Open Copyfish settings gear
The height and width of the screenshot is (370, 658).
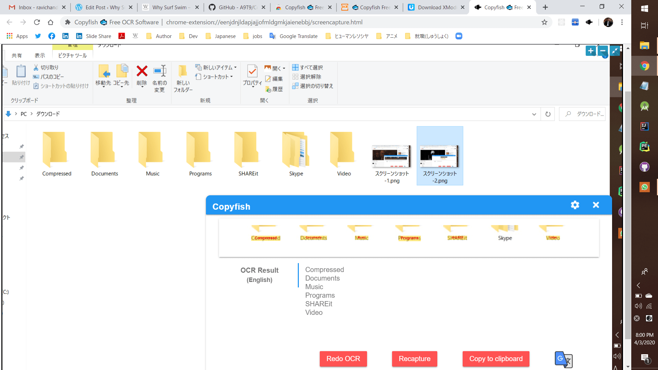[x=575, y=205]
